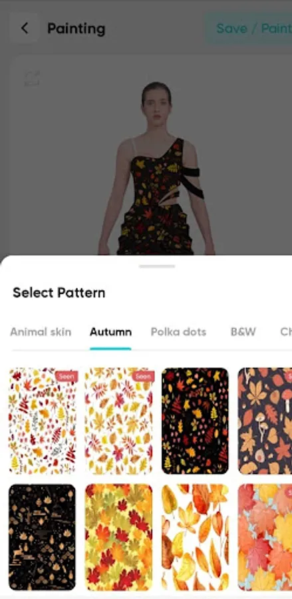Click the Save / Paint button

[x=249, y=29]
